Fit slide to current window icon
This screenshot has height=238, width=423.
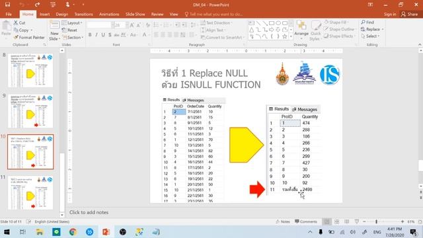click(x=420, y=221)
